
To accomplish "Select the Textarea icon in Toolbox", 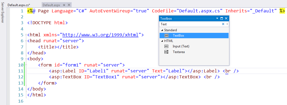I will click(x=166, y=52).
